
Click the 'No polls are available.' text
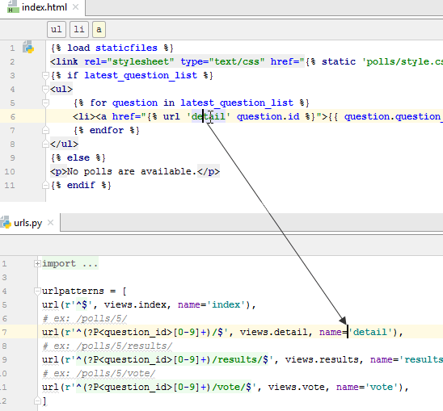(132, 171)
